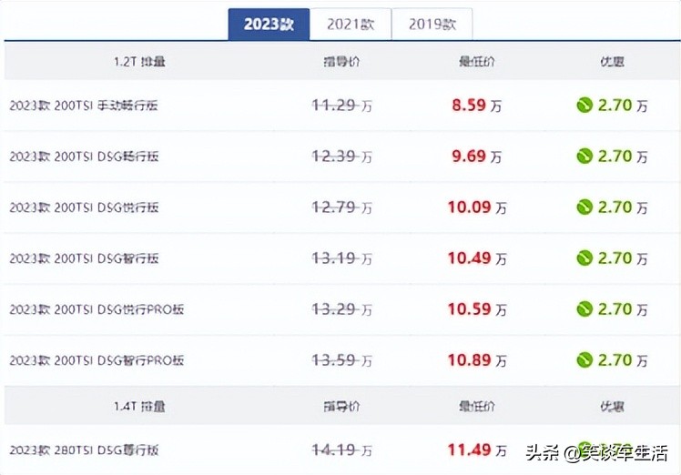Click the green discount icon for 200TSI DSG智行版
Screen dimensions: 681x475
[584, 258]
